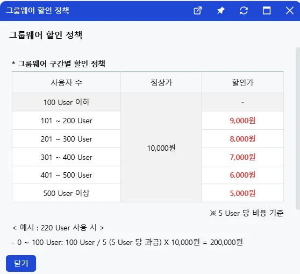Click the 9,000원 discount price

(x=242, y=121)
